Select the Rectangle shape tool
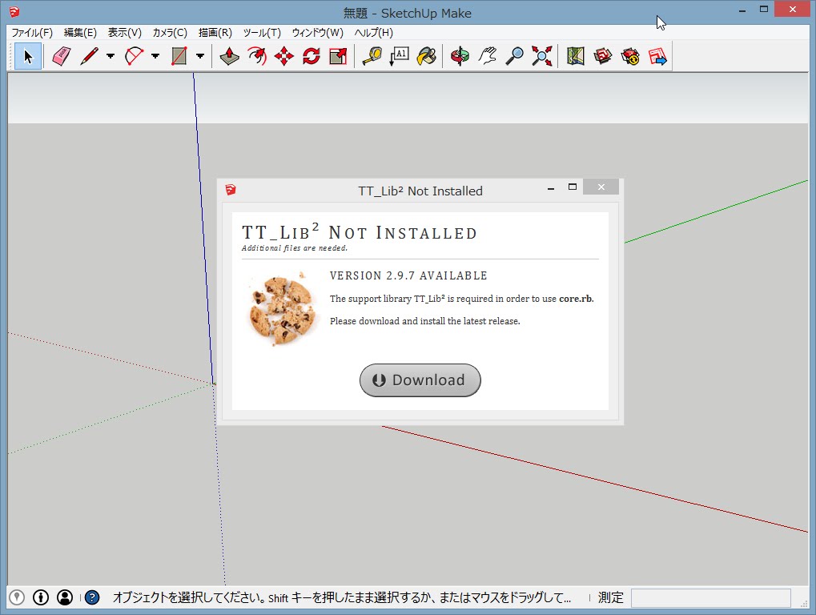The image size is (816, 615). pyautogui.click(x=179, y=56)
